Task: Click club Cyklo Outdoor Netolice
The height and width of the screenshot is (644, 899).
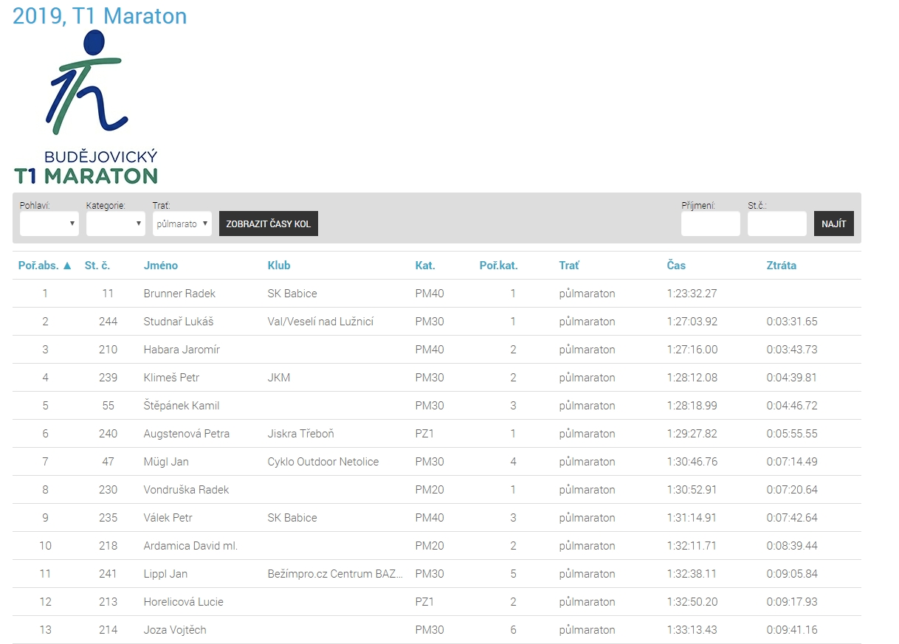Action: (x=323, y=462)
